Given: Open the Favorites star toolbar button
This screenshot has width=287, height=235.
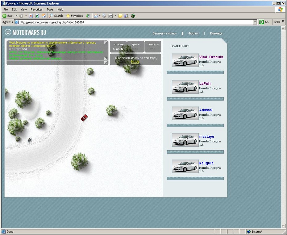Looking at the screenshot, I should click(x=74, y=16).
